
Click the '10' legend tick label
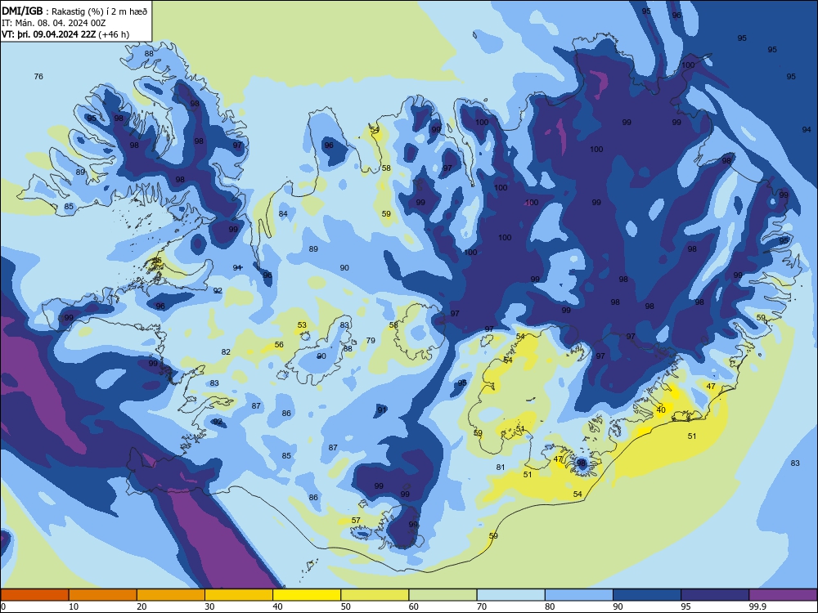click(x=74, y=606)
